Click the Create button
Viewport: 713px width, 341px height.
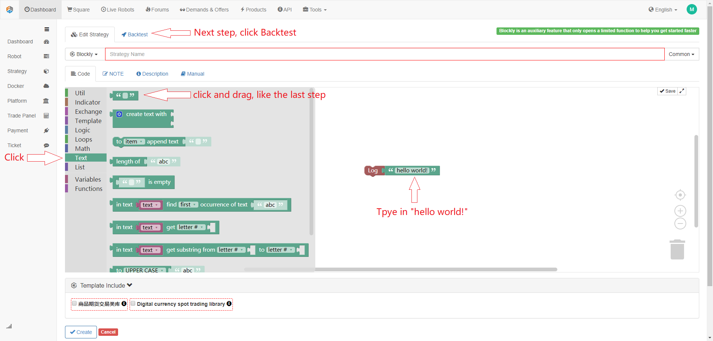pos(81,332)
